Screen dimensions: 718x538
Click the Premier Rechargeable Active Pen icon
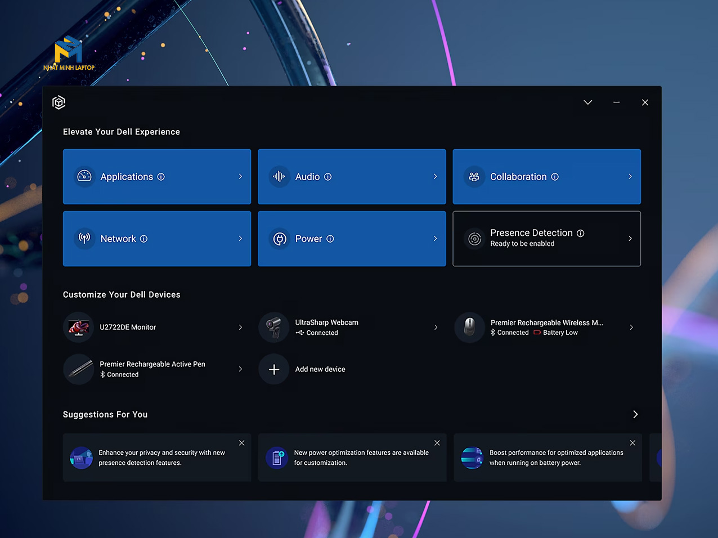pos(79,369)
